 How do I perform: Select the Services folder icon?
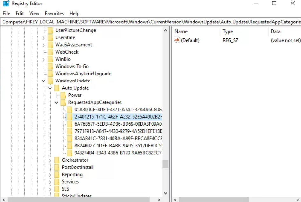pos(57,182)
